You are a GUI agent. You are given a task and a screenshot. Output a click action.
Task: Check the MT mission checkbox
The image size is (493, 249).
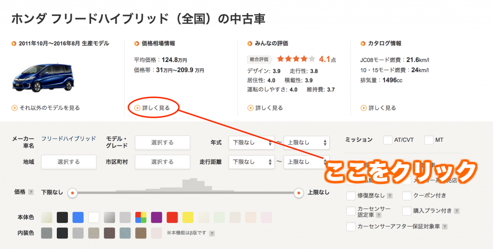point(429,140)
